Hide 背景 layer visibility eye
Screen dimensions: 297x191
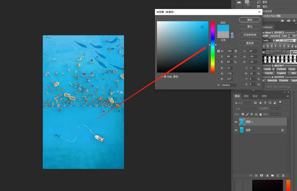click(236, 130)
